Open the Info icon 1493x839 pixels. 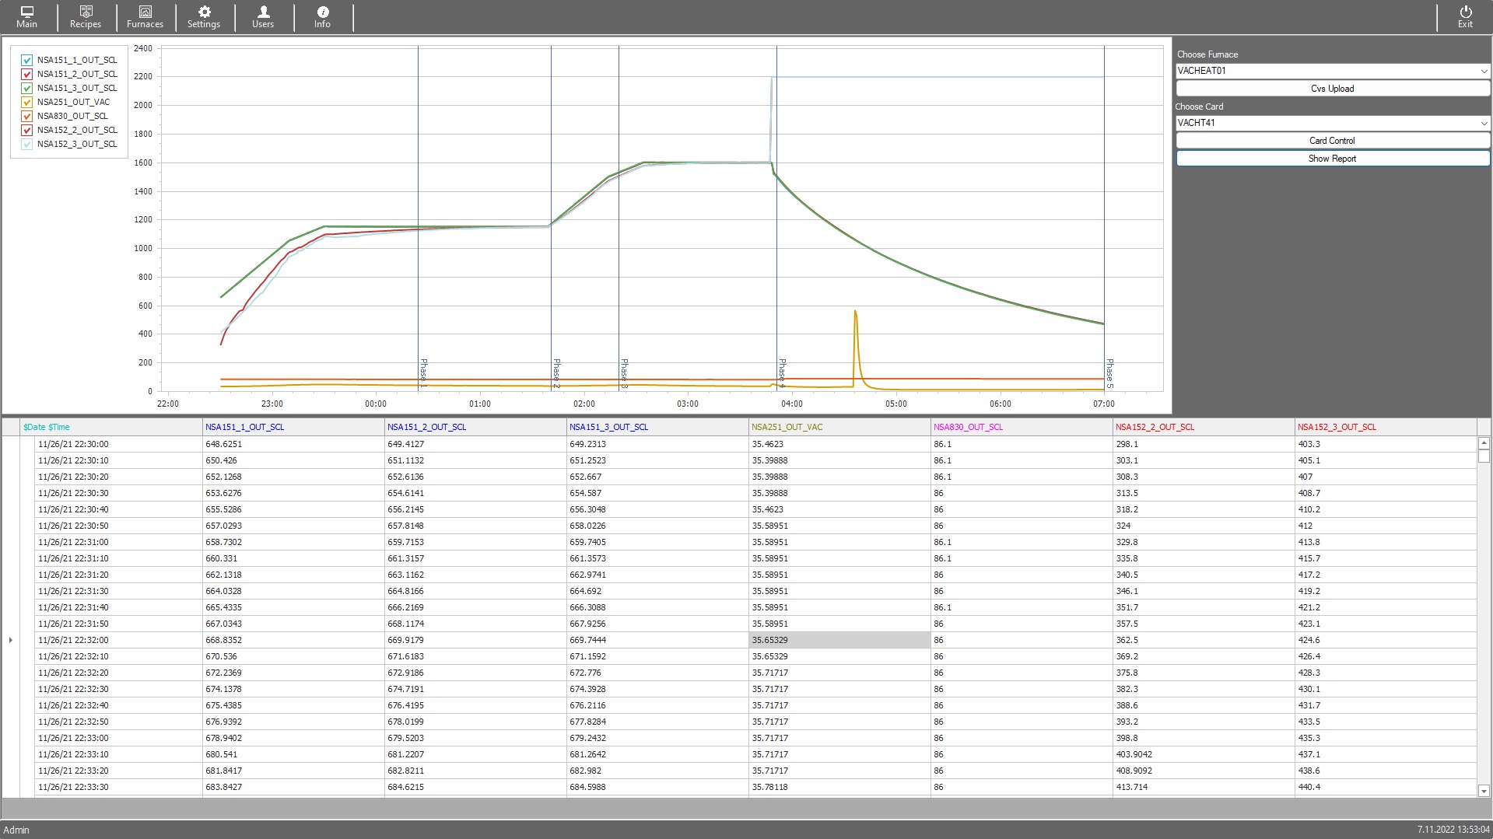322,17
